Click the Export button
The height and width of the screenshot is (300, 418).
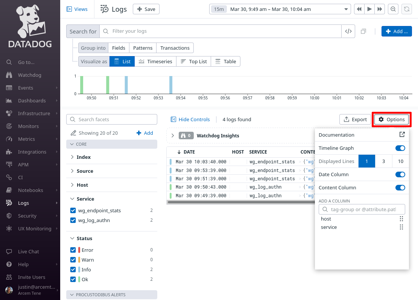[355, 119]
